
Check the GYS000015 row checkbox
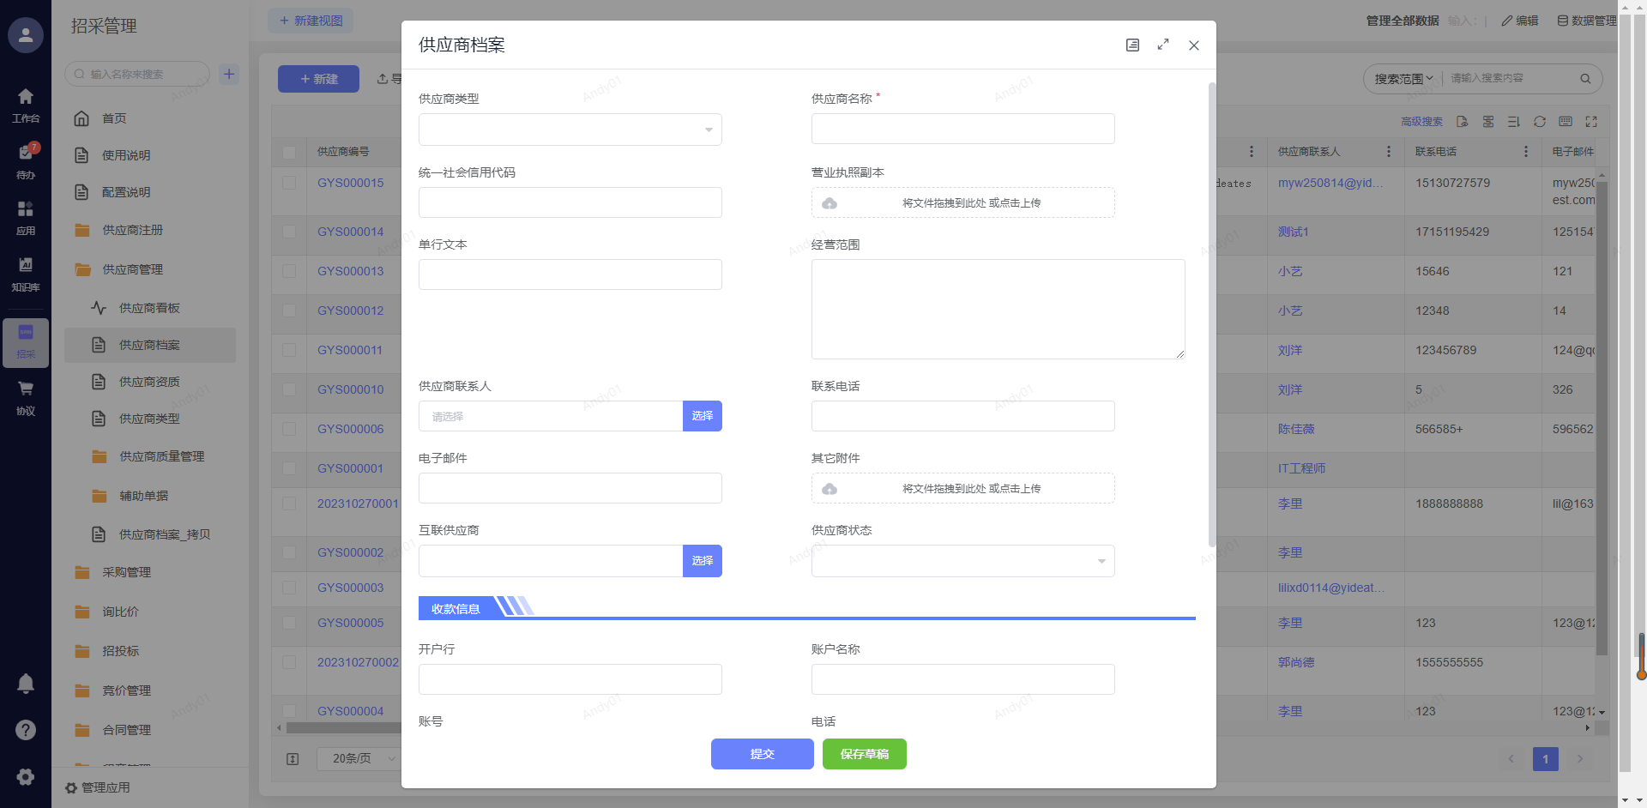(289, 183)
